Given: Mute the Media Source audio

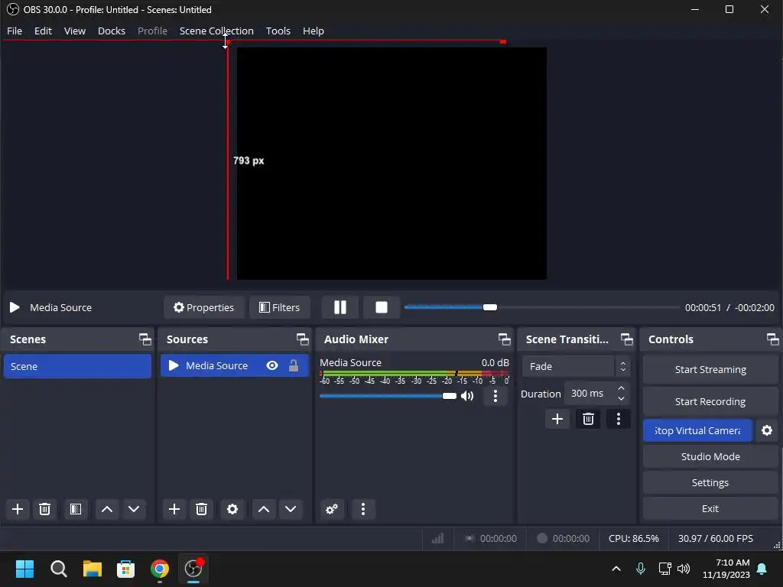Looking at the screenshot, I should (x=467, y=397).
